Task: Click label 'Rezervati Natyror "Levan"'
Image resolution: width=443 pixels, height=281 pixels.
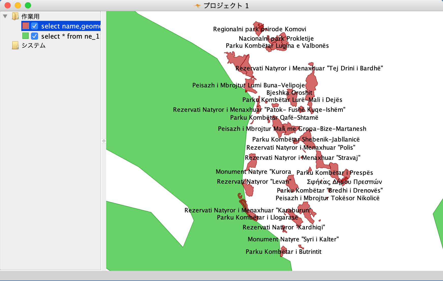Action: pyautogui.click(x=254, y=182)
